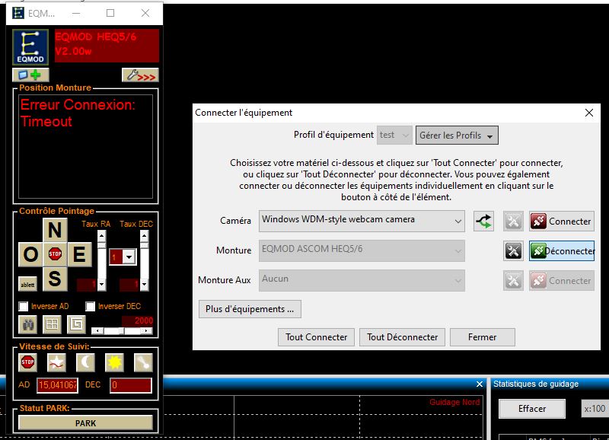Increase DEC rate using the top arrow
Viewport: 609px width, 440px height.
144,236
